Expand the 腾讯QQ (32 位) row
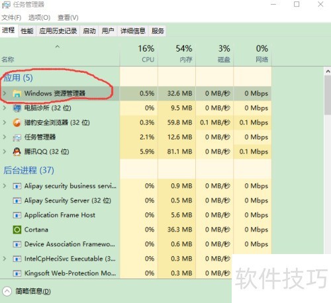331x303 pixels. pos(5,151)
